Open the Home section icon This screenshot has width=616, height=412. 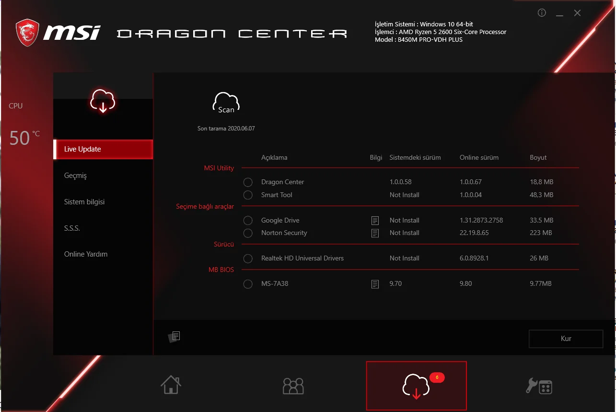point(171,385)
